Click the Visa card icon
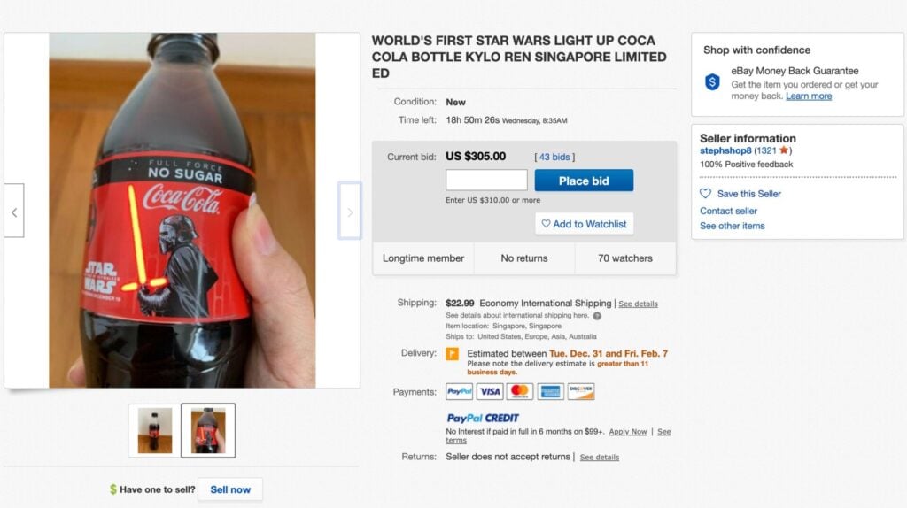Viewport: 907px width, 508px height. (490, 391)
